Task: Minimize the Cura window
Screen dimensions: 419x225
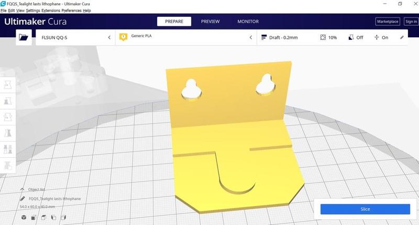Action: point(385,4)
